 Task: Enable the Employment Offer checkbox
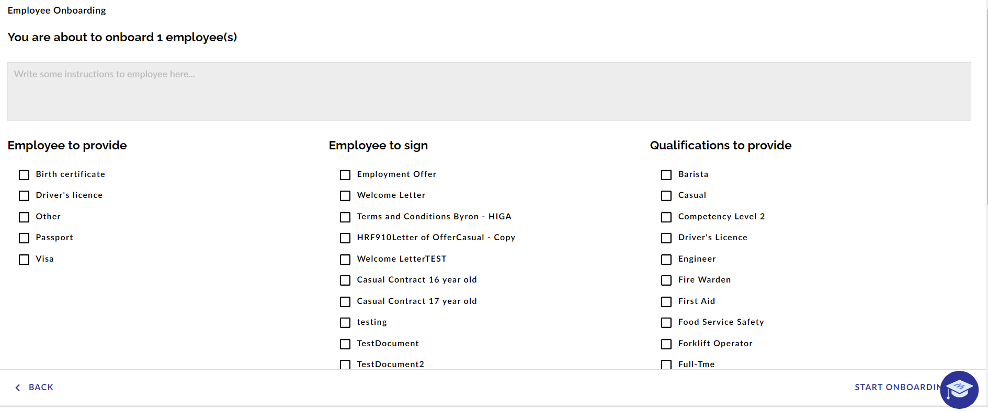[x=345, y=175]
